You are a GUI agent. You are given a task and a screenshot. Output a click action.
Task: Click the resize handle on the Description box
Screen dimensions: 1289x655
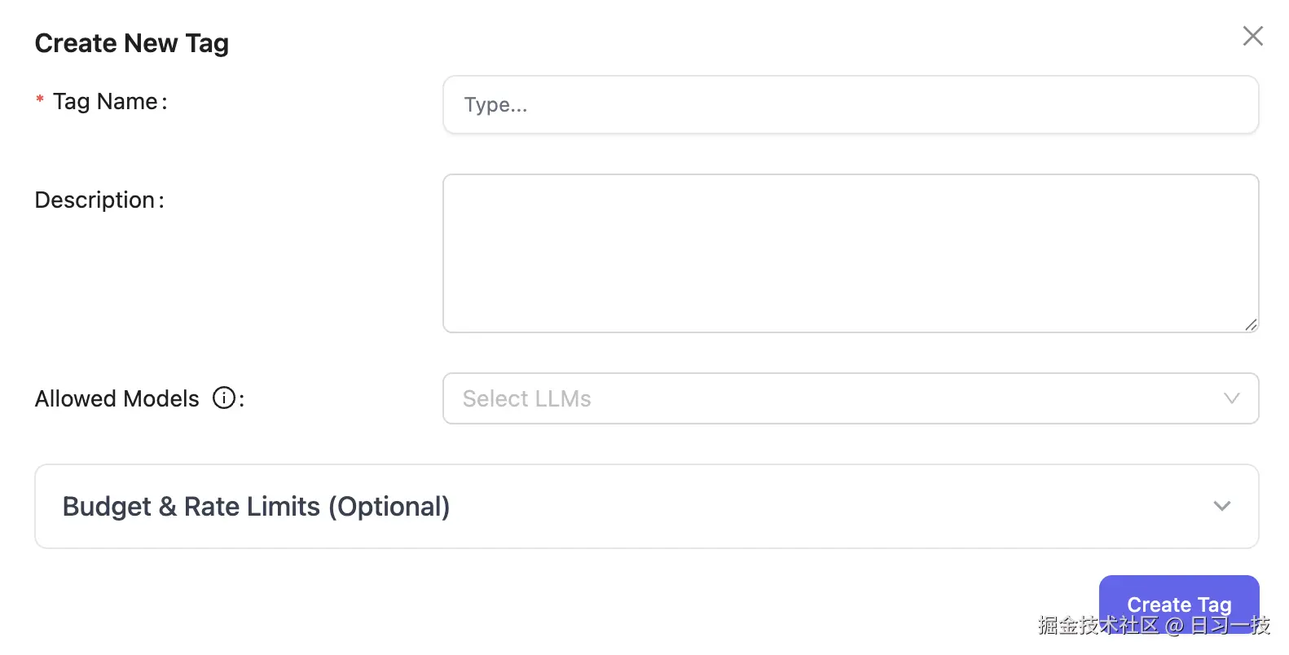pyautogui.click(x=1249, y=325)
